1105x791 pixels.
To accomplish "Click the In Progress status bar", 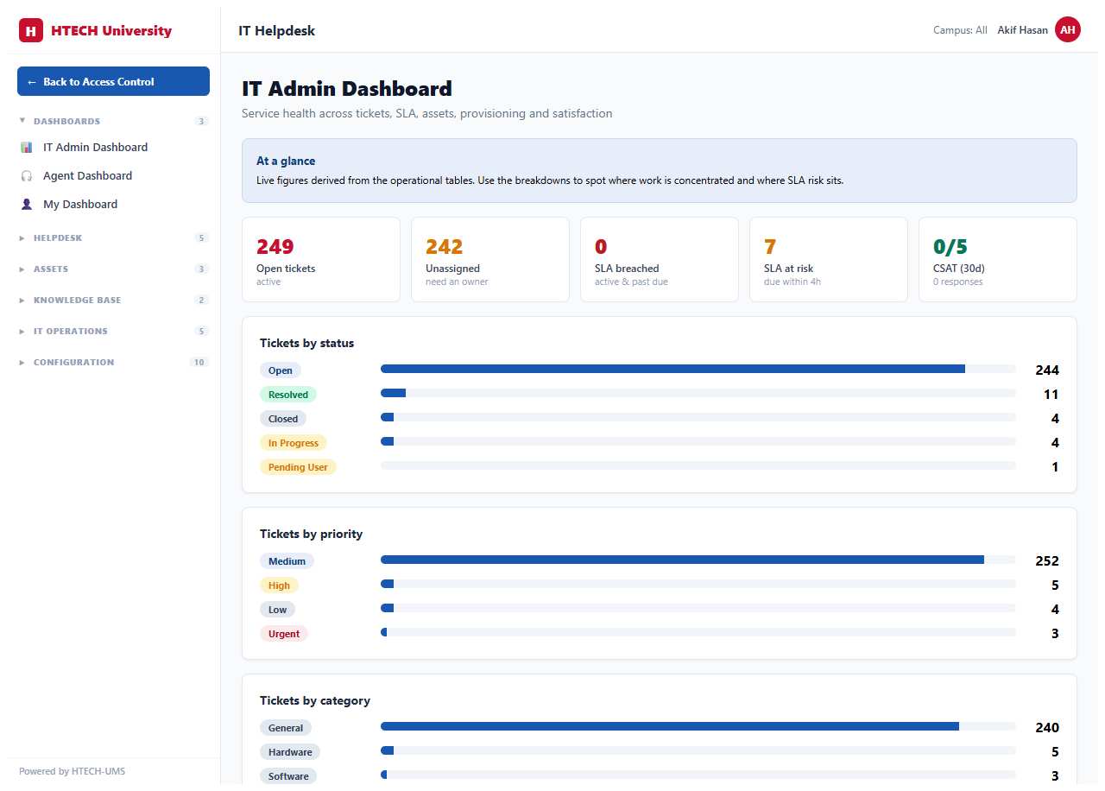I will pos(698,441).
